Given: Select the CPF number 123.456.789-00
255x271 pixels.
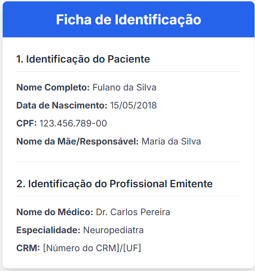Looking at the screenshot, I should click(73, 123).
